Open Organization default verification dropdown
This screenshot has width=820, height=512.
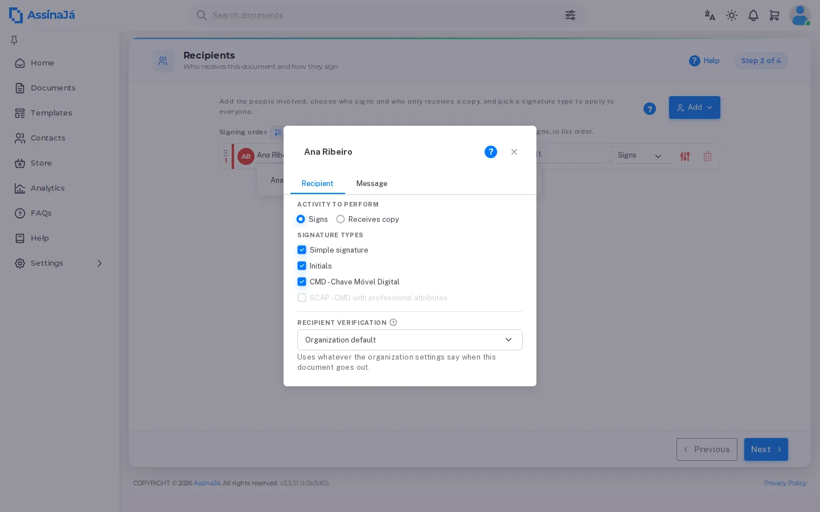pyautogui.click(x=410, y=340)
